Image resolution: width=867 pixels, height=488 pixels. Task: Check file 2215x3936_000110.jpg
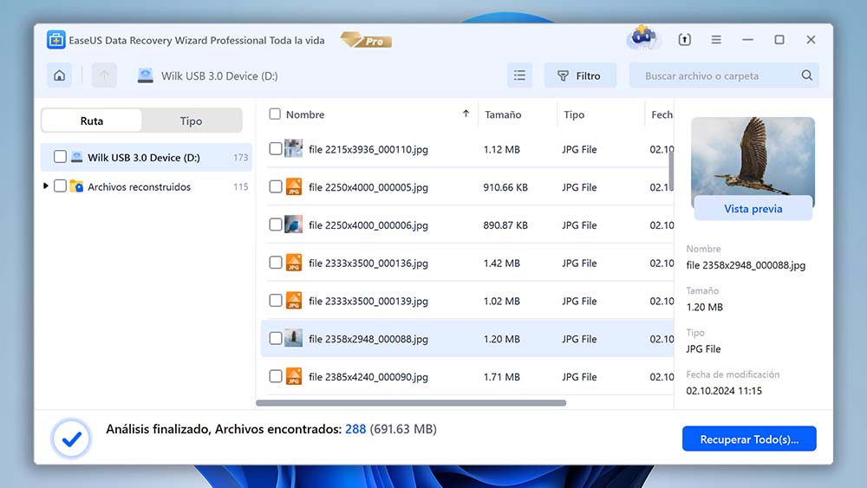276,149
